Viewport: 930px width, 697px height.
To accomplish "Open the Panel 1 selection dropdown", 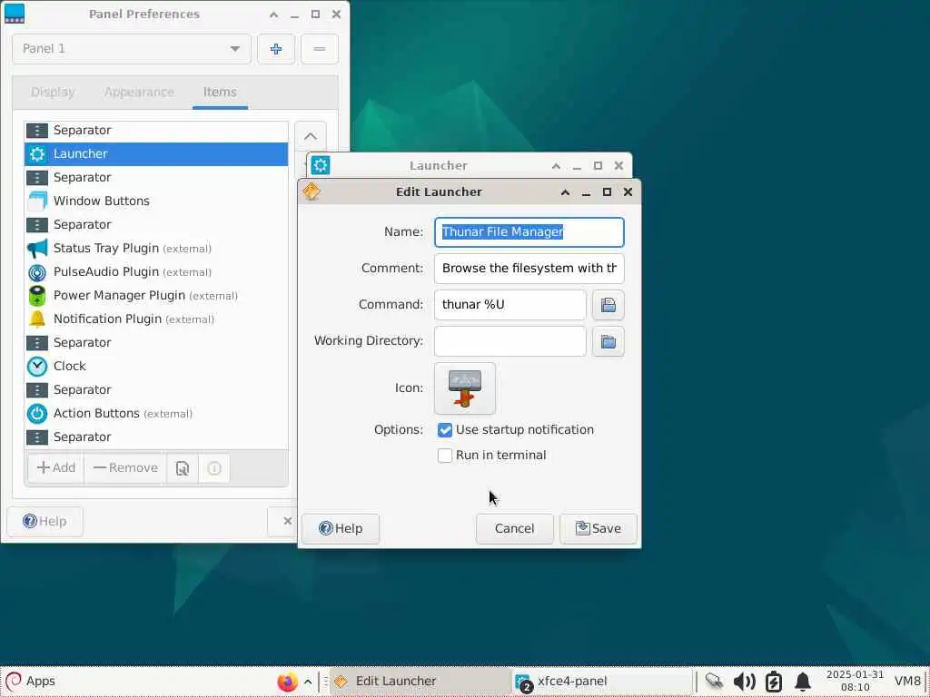I will [132, 49].
